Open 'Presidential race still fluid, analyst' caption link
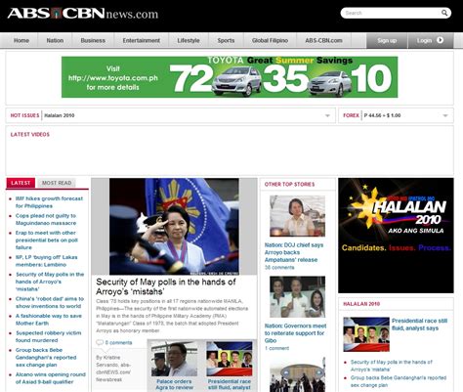This screenshot has height=392, width=463. (230, 384)
